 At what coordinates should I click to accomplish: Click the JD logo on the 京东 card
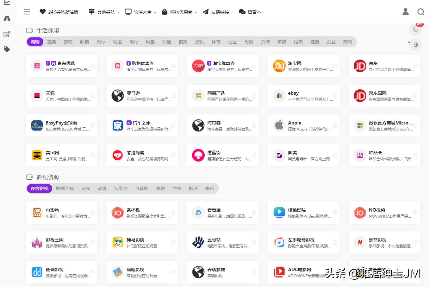point(360,66)
